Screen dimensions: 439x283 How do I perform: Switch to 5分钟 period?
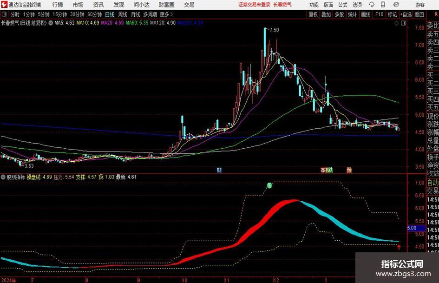(x=44, y=14)
